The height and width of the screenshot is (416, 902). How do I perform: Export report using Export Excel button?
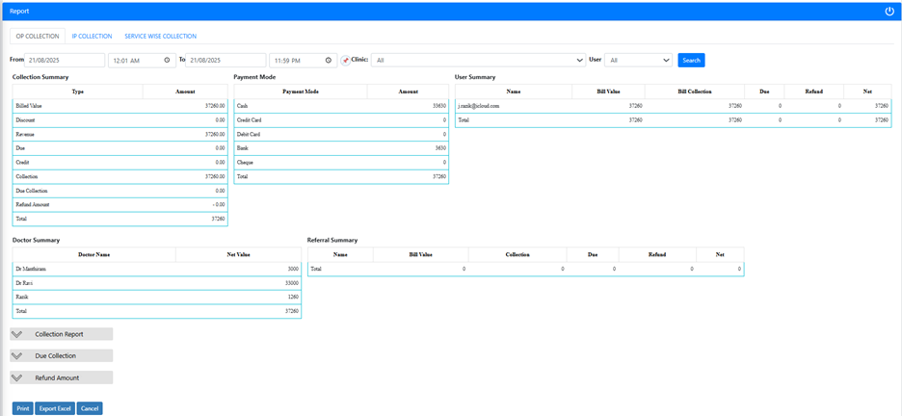pyautogui.click(x=55, y=408)
